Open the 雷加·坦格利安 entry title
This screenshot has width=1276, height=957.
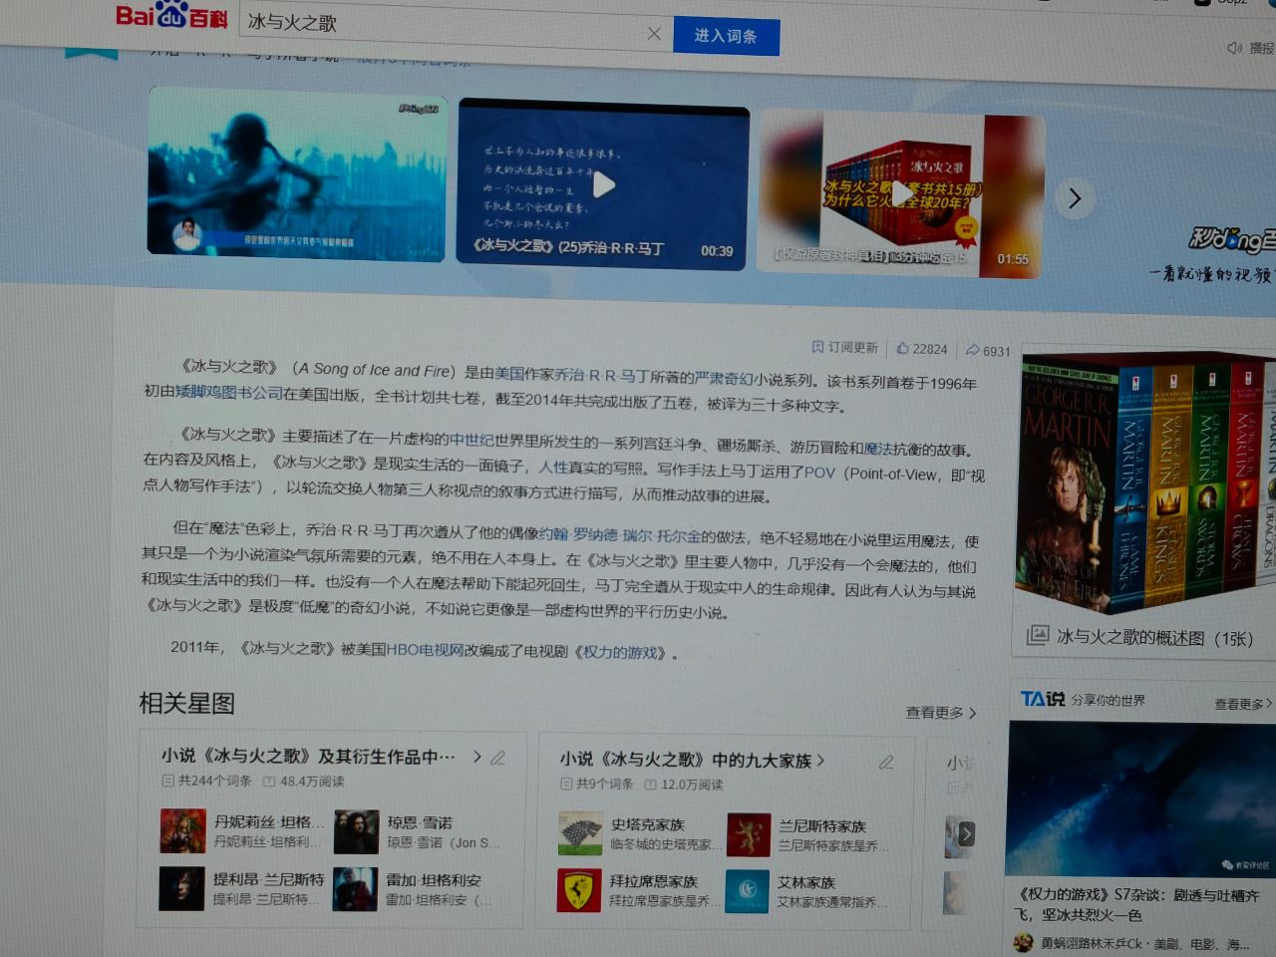[x=434, y=880]
